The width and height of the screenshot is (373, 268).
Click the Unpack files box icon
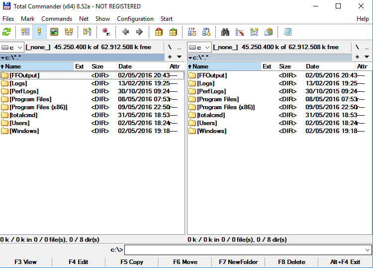pos(173,32)
